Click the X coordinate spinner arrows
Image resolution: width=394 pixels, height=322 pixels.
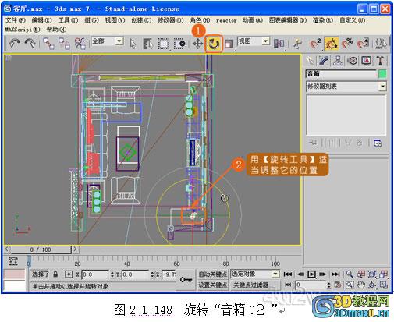[112, 274]
